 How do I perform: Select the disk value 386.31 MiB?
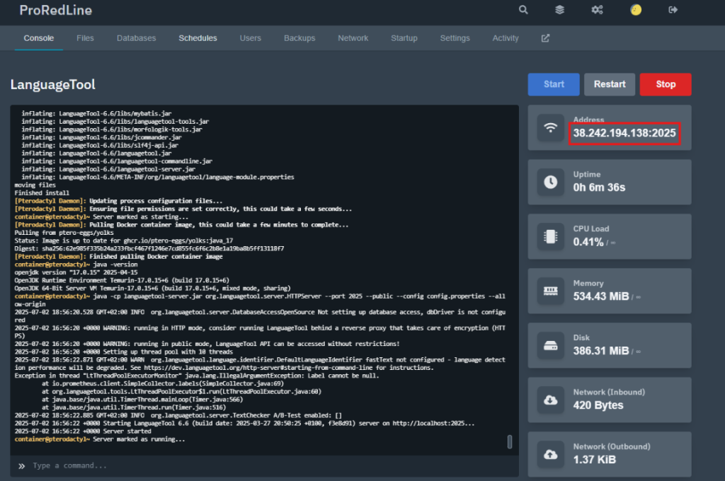(x=601, y=351)
